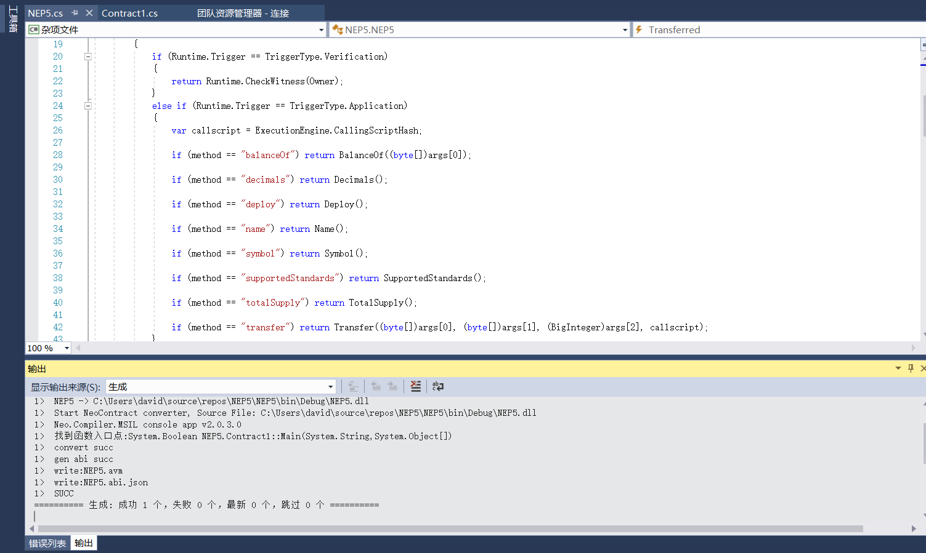
Task: Toggle auto-hide pin on output panel
Action: pos(911,368)
